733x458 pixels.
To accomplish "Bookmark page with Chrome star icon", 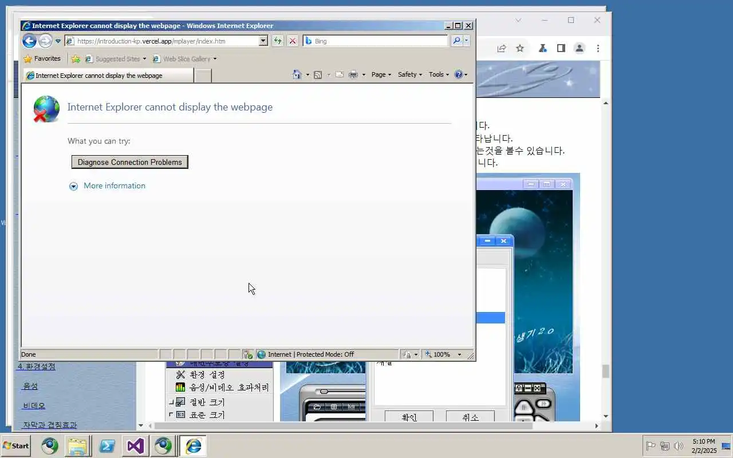I will point(520,49).
